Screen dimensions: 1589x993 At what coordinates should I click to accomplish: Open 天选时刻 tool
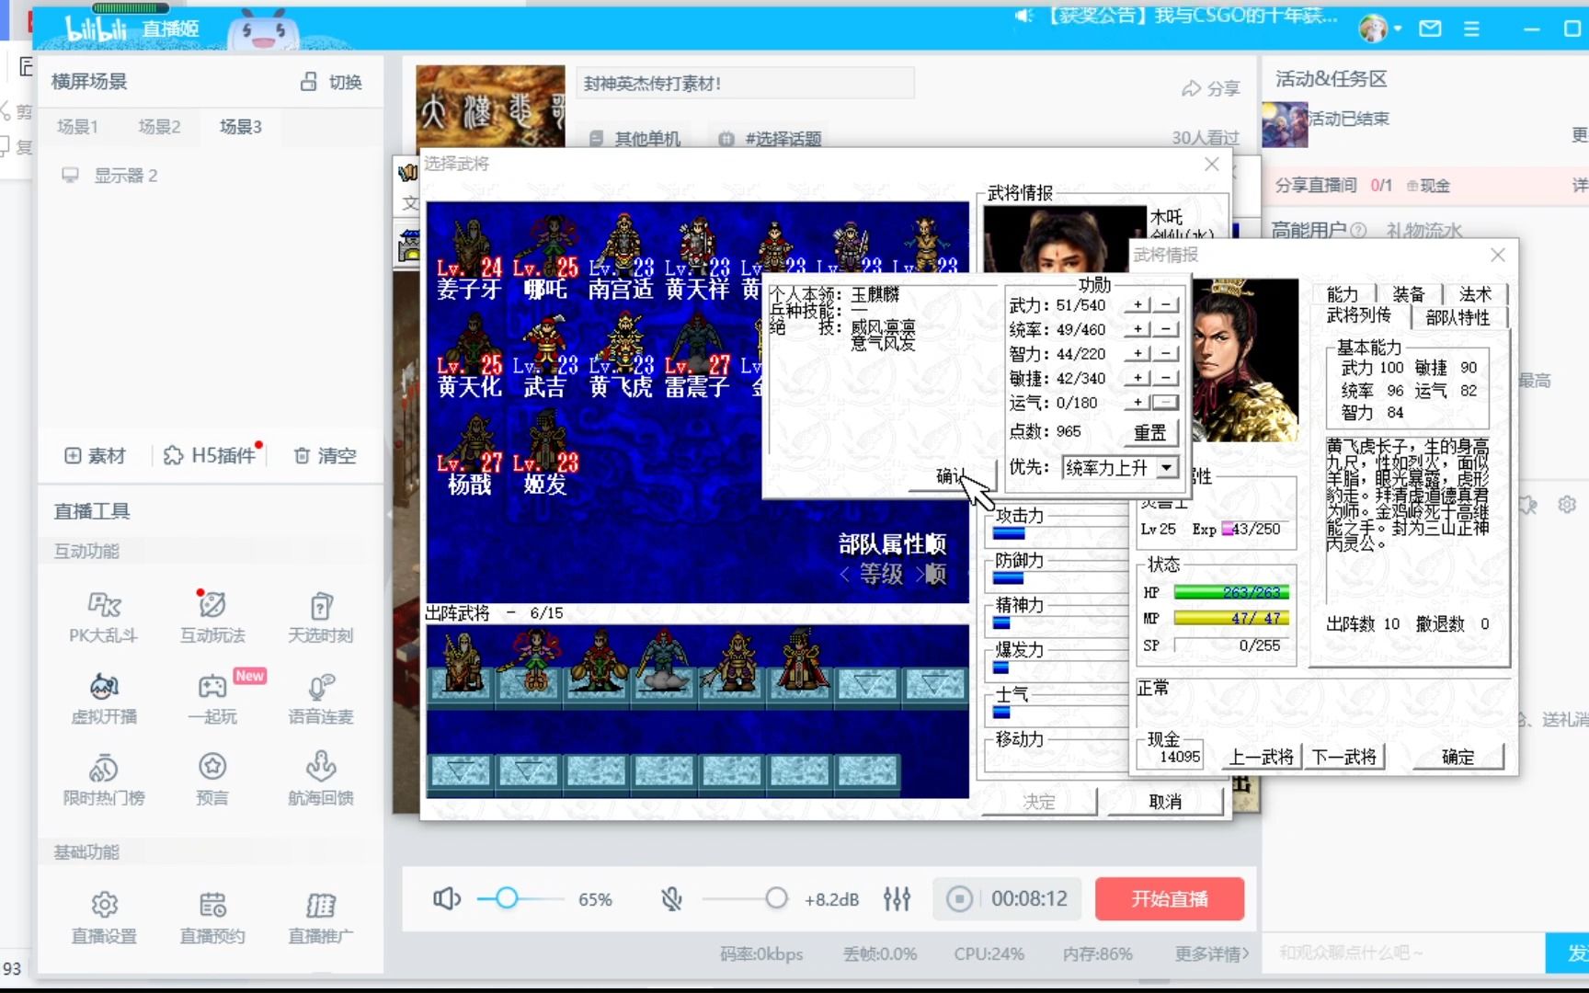[x=320, y=616]
